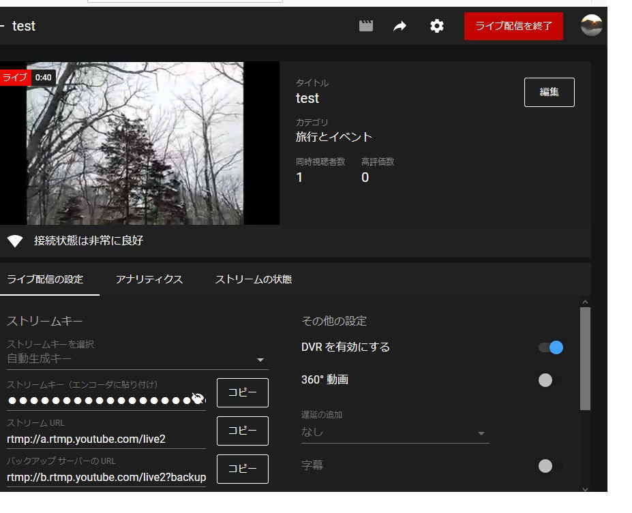Turn on the 字幕 switch
632x513 pixels.
point(551,466)
